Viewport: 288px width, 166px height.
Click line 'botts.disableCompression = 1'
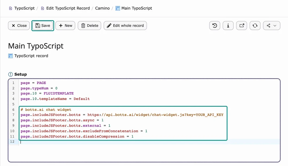(77, 136)
